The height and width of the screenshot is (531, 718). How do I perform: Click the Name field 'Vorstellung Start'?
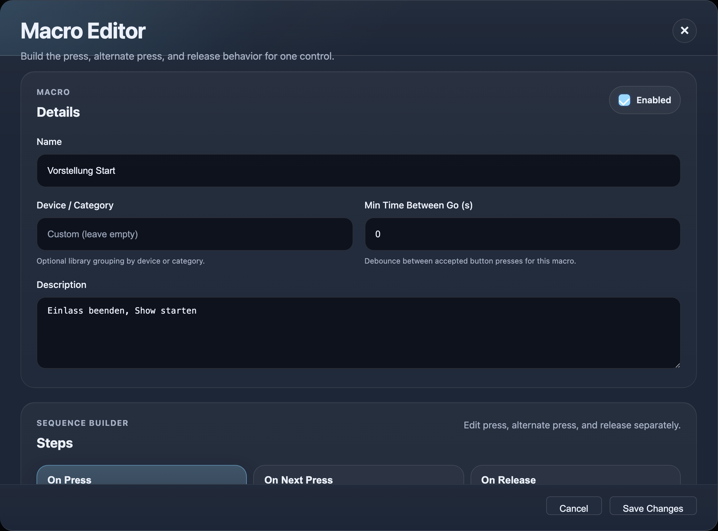pos(358,170)
